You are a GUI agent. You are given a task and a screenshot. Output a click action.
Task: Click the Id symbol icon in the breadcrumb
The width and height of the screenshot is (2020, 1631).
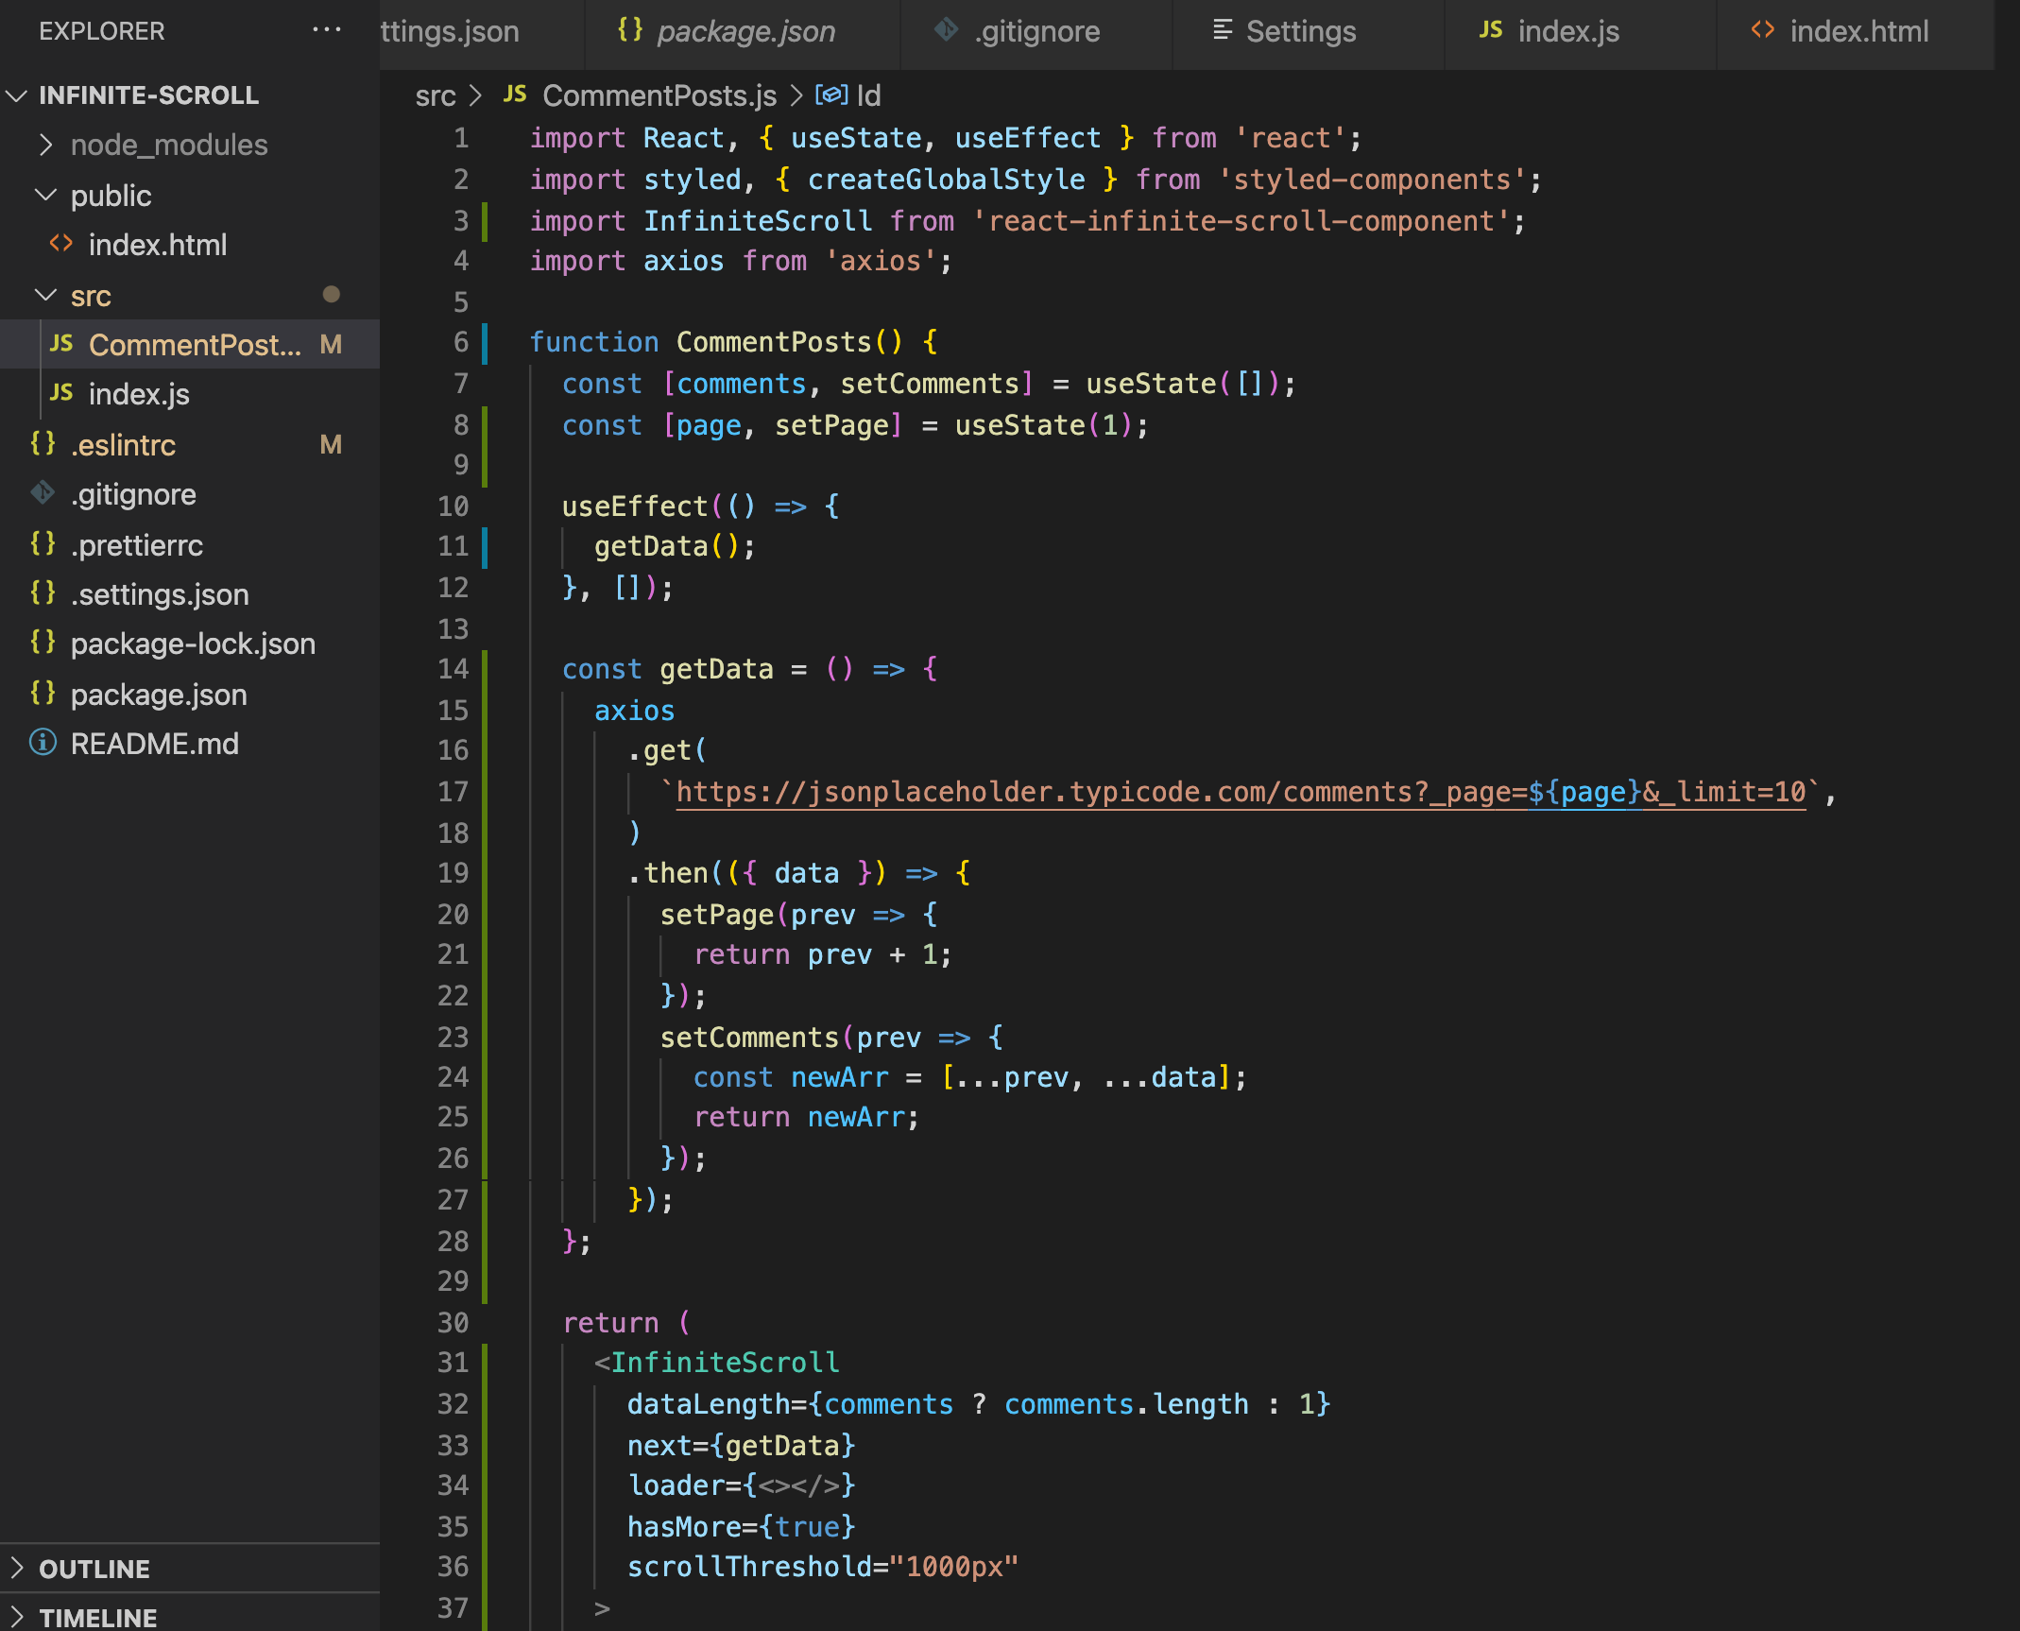(830, 94)
